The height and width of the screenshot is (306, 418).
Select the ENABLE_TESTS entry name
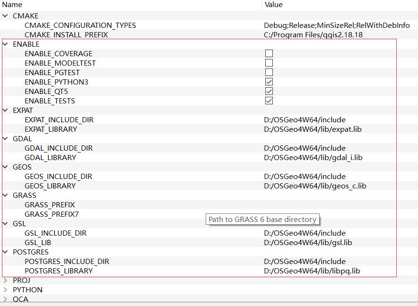[x=50, y=101]
